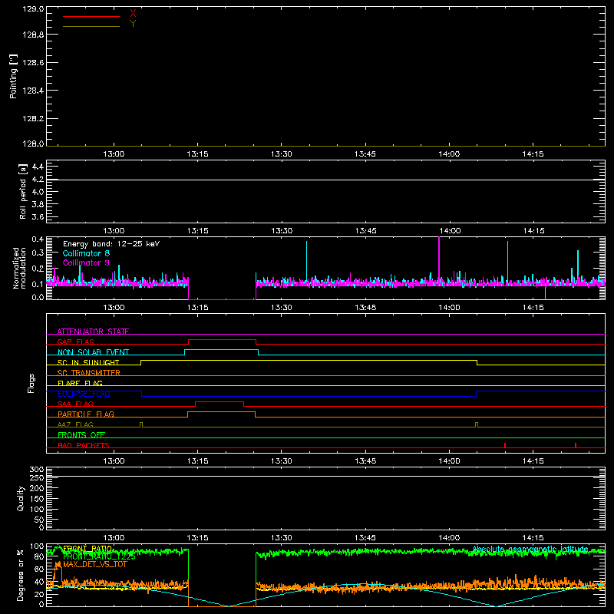Click the raised PARTICLE_FLAG segment
614x614 pixels.
coord(221,412)
